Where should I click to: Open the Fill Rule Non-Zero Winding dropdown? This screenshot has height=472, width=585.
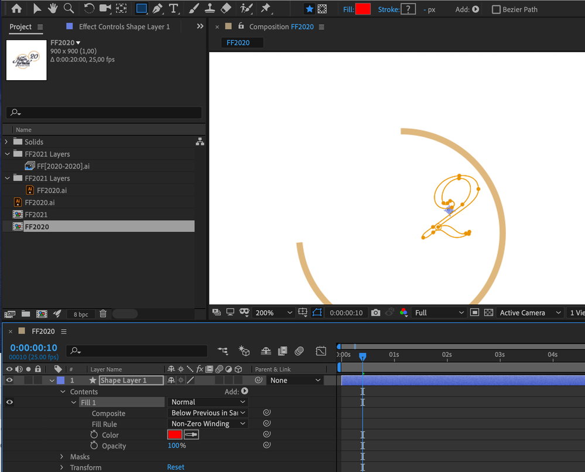(x=208, y=423)
